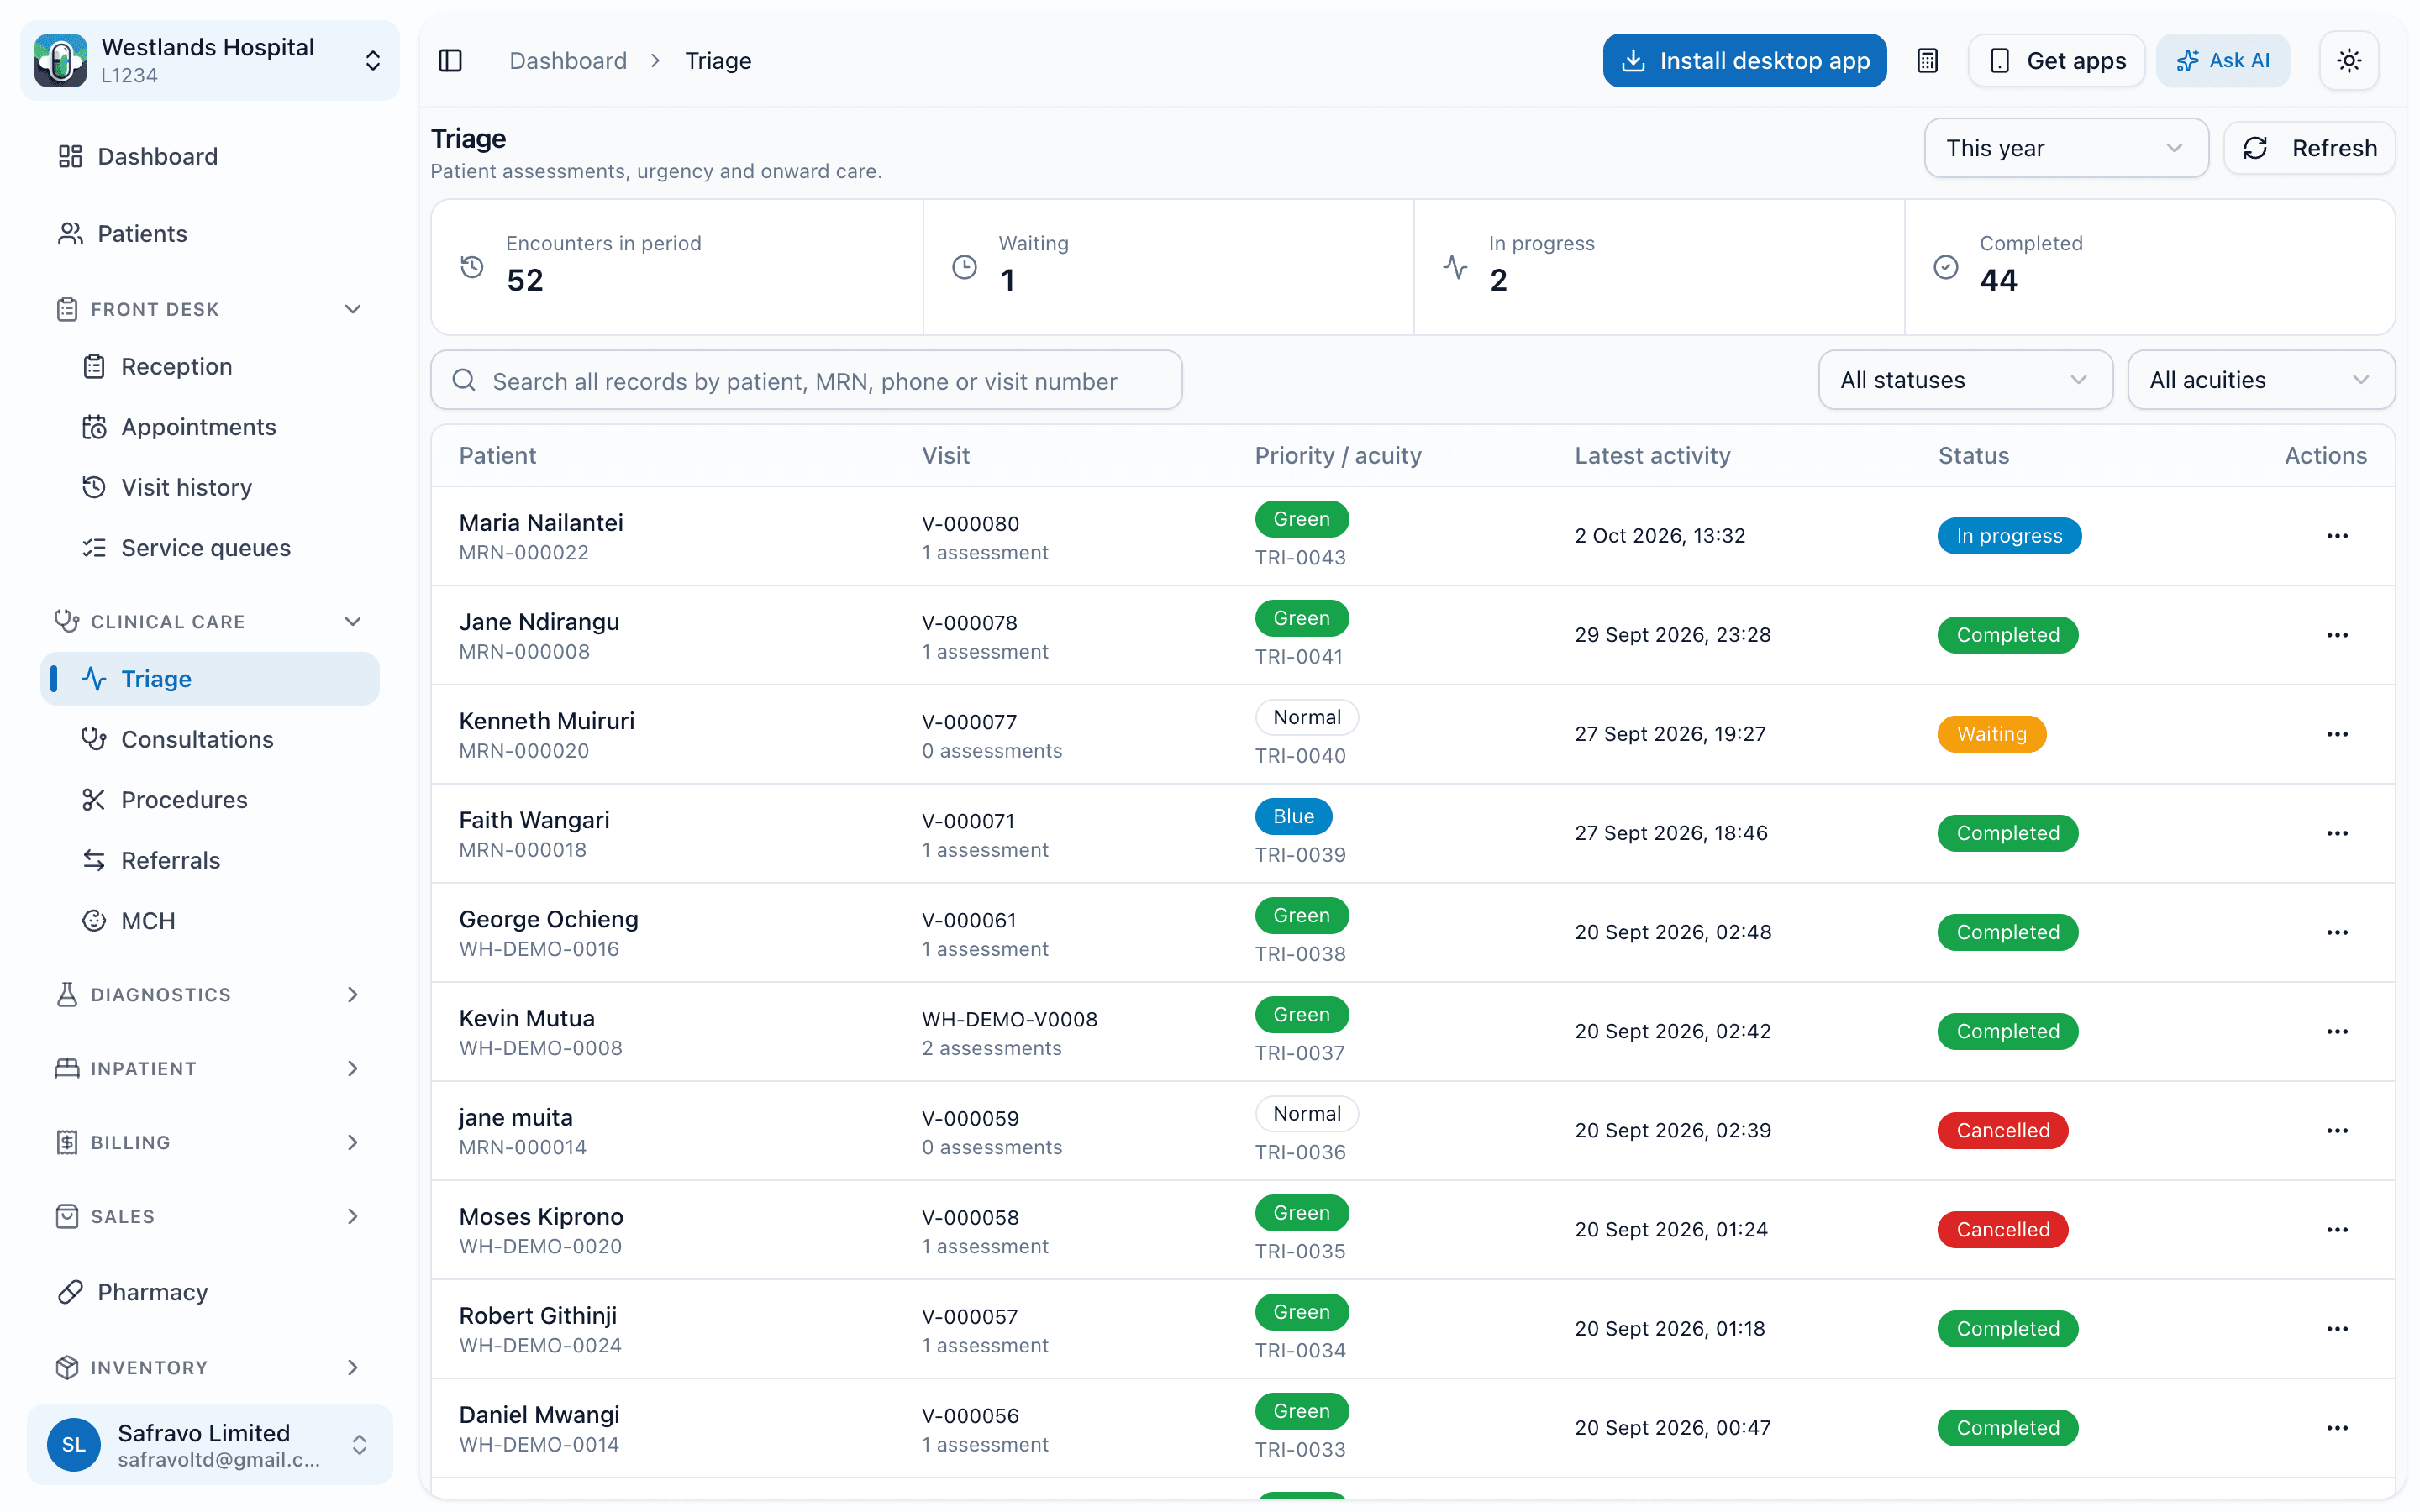Open row actions for Kenneth Muiruri

[2337, 734]
